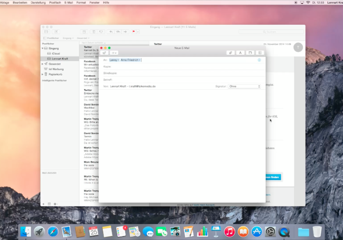Open the Signatur dropdown showing Ohne
The height and width of the screenshot is (240, 343).
[x=244, y=86]
